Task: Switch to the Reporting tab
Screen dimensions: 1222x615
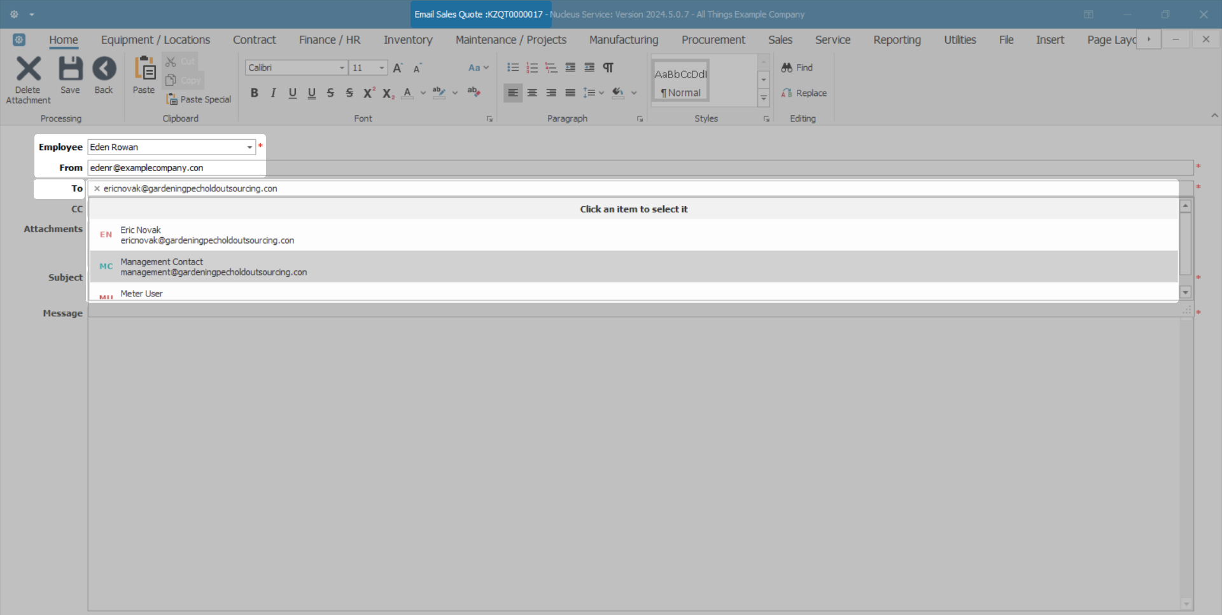Action: coord(897,39)
